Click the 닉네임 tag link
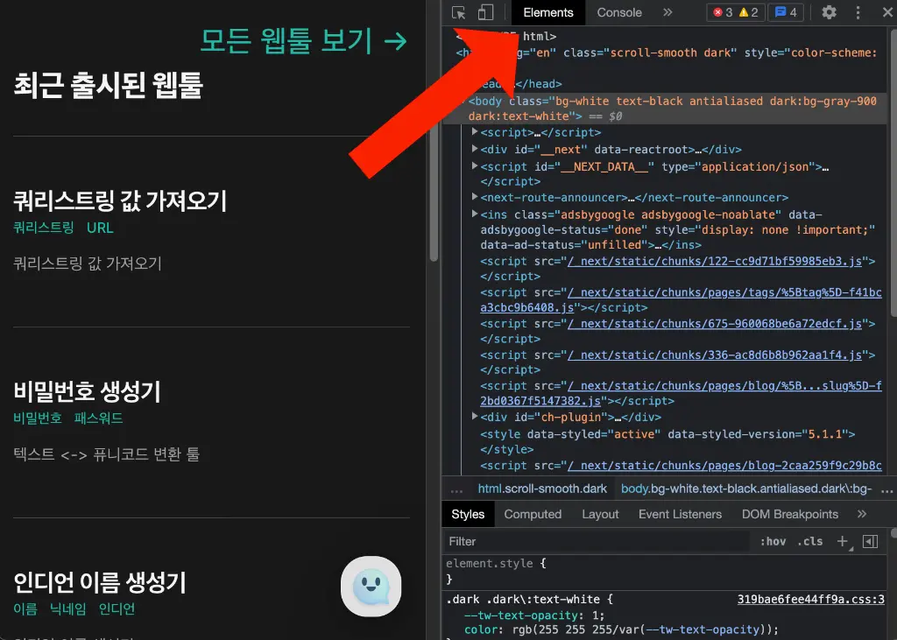897x640 pixels. (x=67, y=609)
